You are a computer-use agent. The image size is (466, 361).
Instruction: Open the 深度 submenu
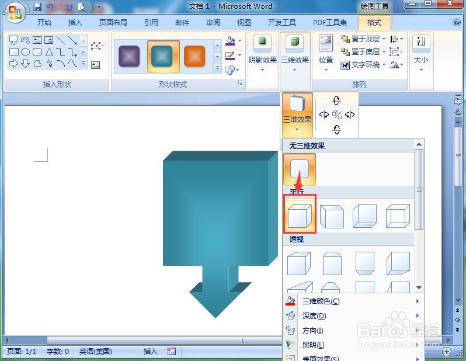353,316
